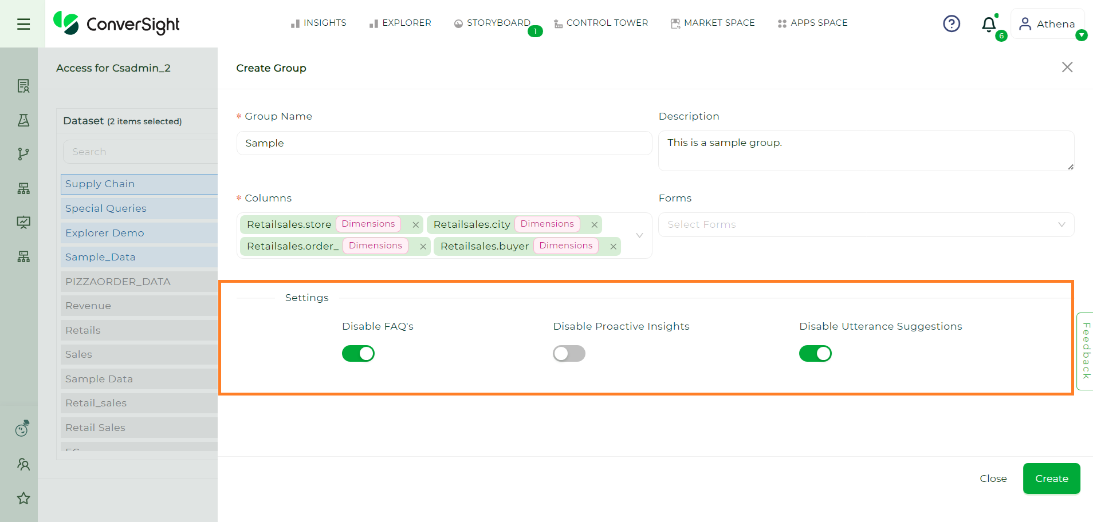Open the help question mark icon
The image size is (1093, 522).
952,23
